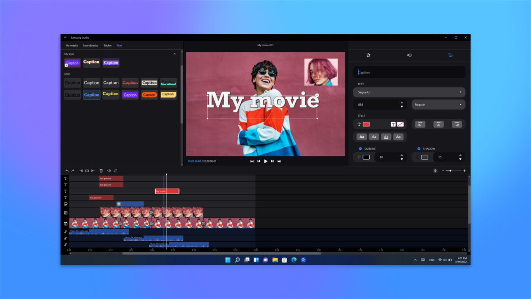This screenshot has width=531, height=299.
Task: Click the flip icon in timeline toolbar
Action: (109, 171)
